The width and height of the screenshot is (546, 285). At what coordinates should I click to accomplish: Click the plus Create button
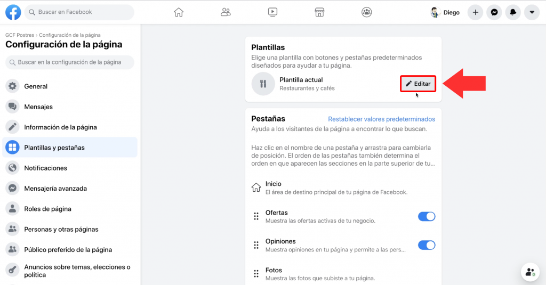476,12
